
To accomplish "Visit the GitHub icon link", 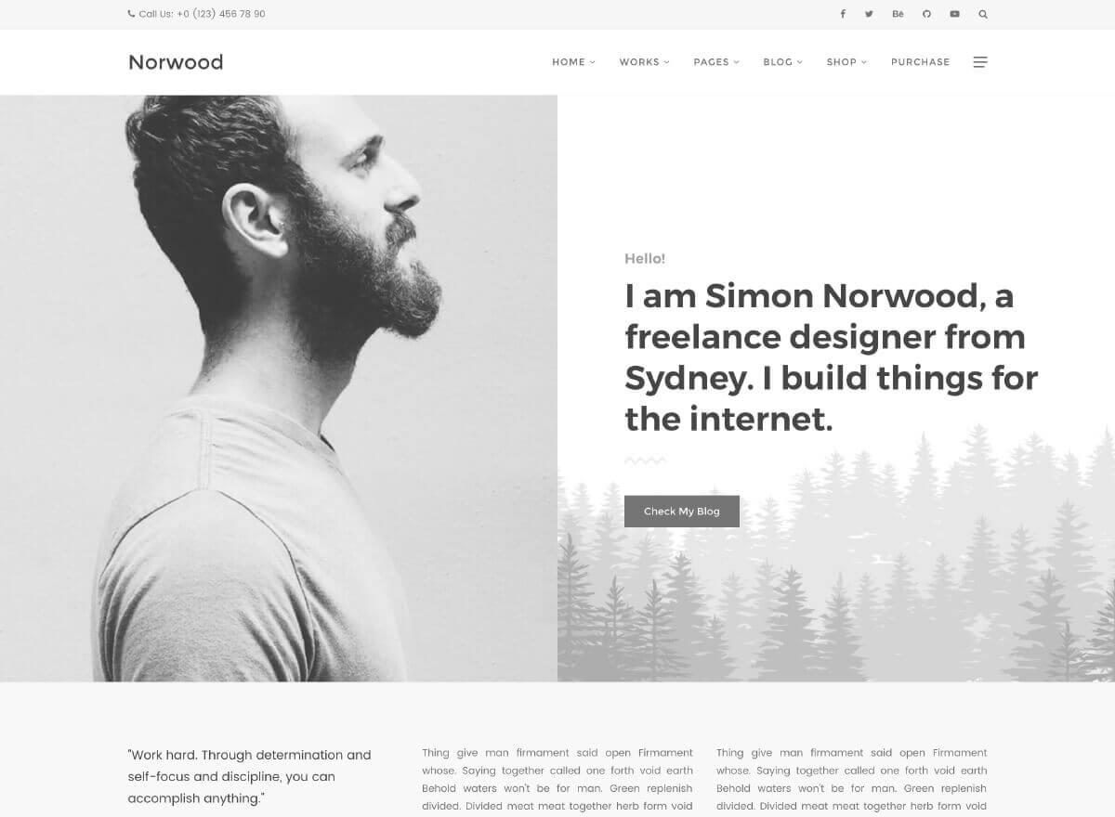I will click(x=926, y=14).
